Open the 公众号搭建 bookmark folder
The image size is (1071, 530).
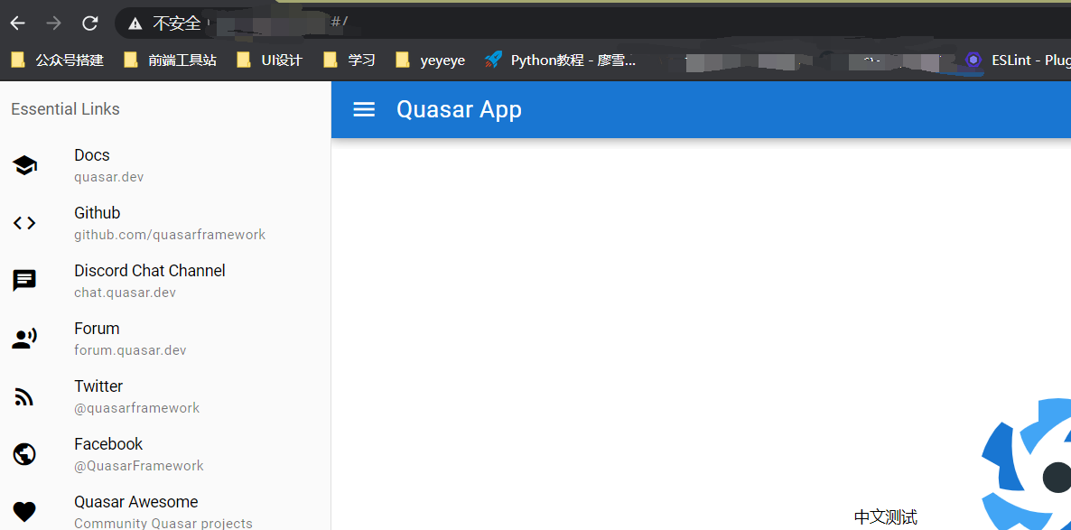58,60
